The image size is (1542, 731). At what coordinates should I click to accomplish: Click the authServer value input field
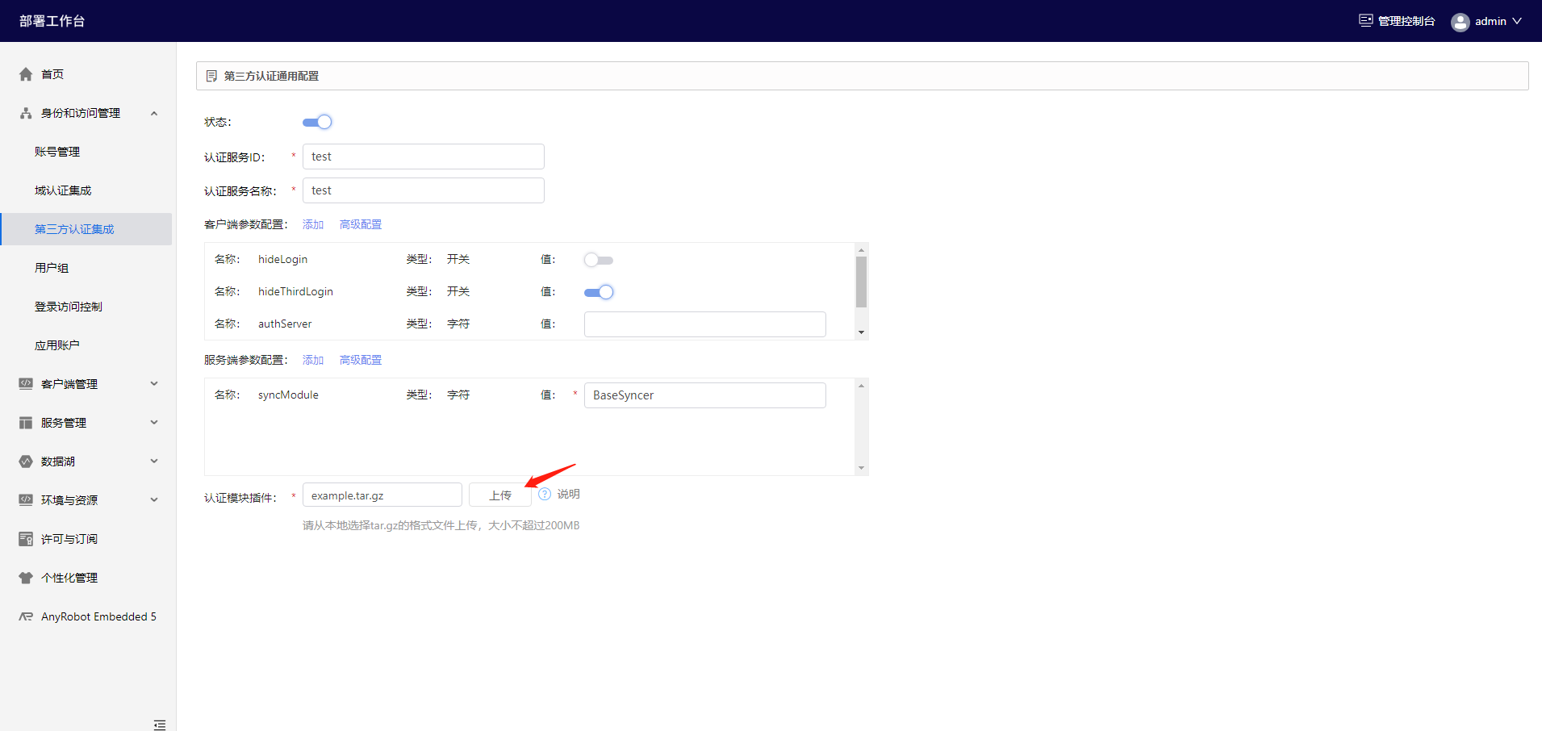click(705, 324)
